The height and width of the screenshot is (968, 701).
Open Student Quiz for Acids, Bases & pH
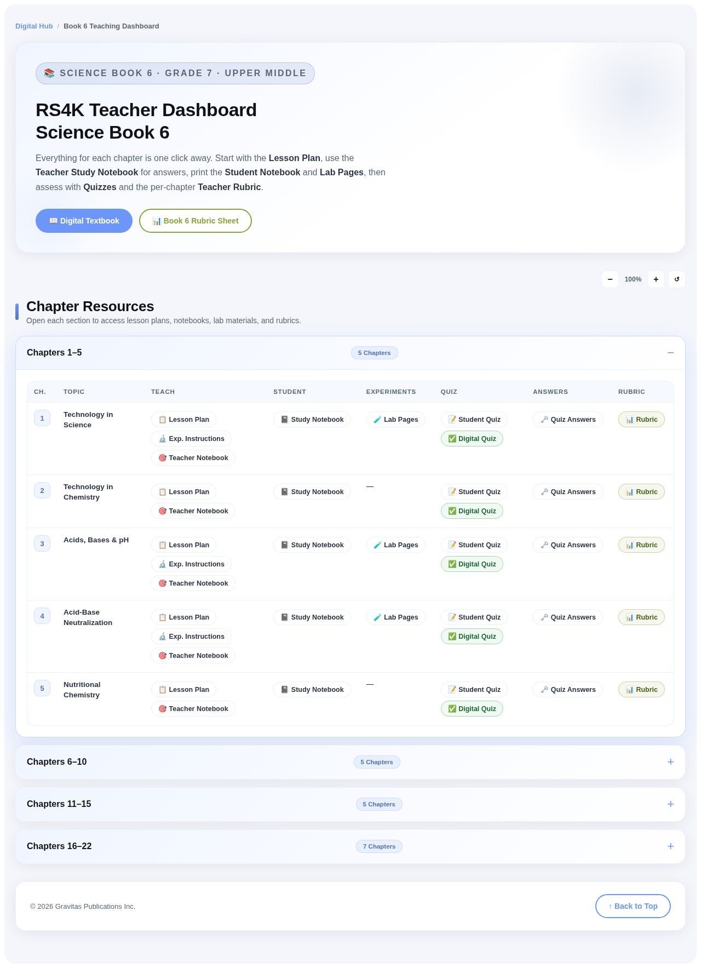(474, 545)
